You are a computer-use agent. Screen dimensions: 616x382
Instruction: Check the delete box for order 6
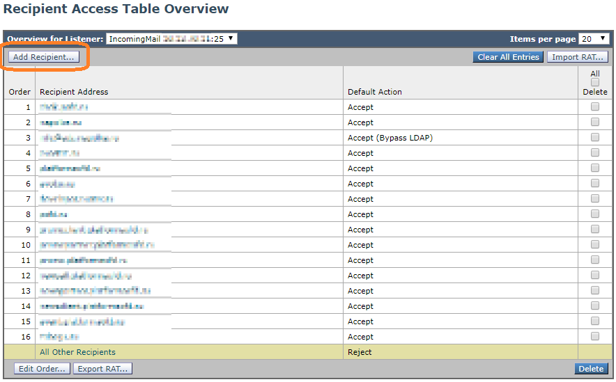coord(595,183)
